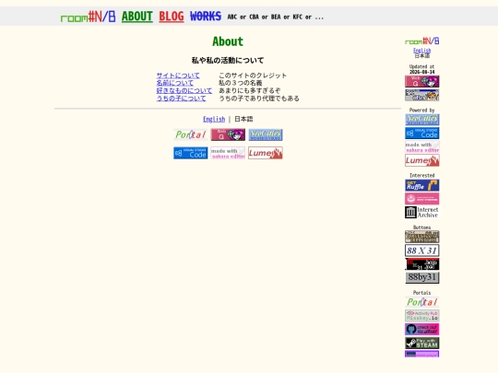Image resolution: width=498 pixels, height=373 pixels.
Task: Click the black and red 88x31 badge
Action: tap(422, 264)
